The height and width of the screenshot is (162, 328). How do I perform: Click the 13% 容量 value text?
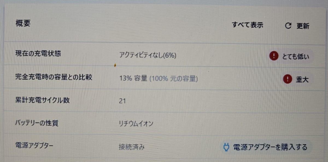133,79
